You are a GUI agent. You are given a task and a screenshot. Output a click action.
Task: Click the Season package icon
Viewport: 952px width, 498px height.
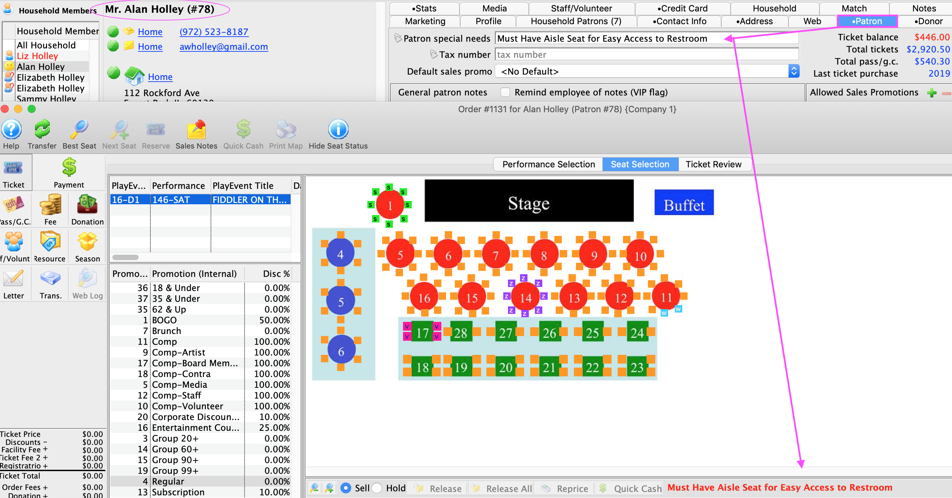coord(87,241)
